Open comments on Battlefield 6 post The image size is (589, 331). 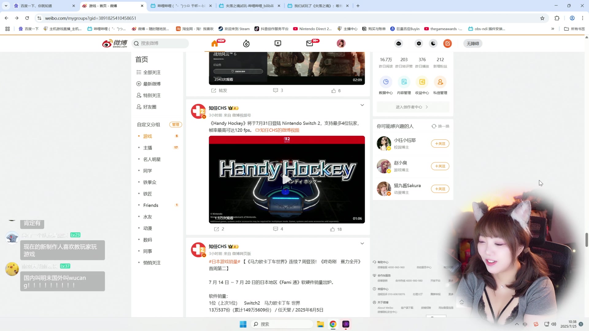[x=278, y=90]
